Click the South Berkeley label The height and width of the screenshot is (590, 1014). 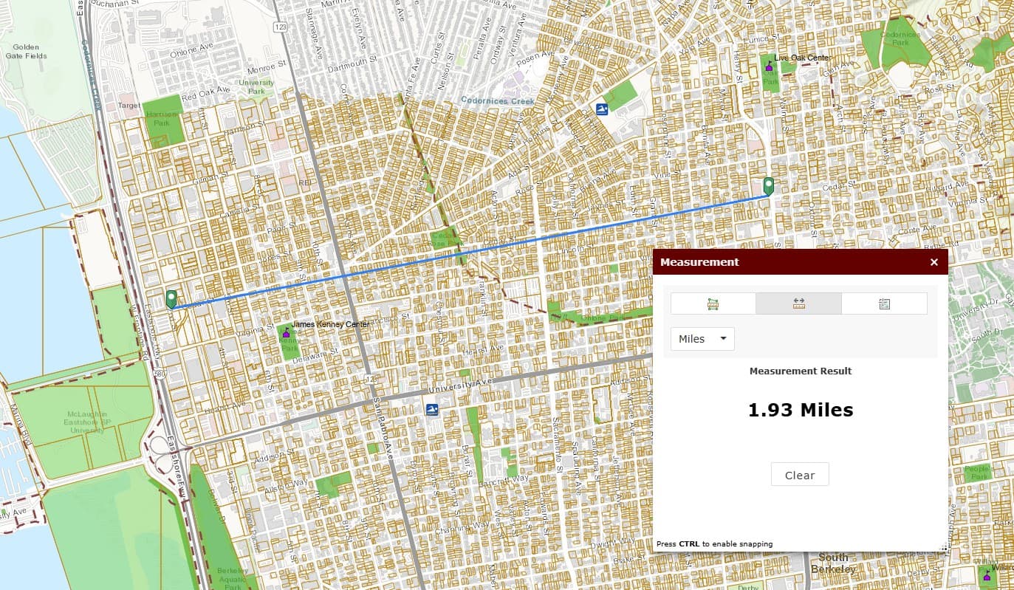click(833, 563)
